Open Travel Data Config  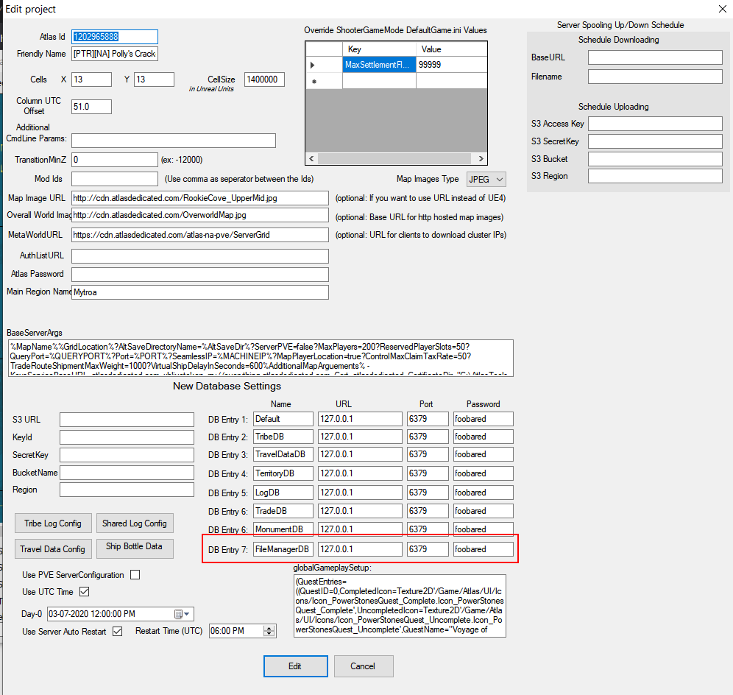tap(53, 548)
